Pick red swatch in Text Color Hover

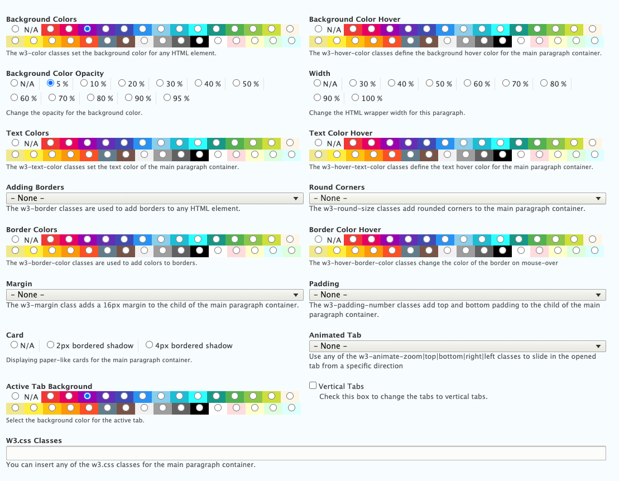[x=353, y=142]
